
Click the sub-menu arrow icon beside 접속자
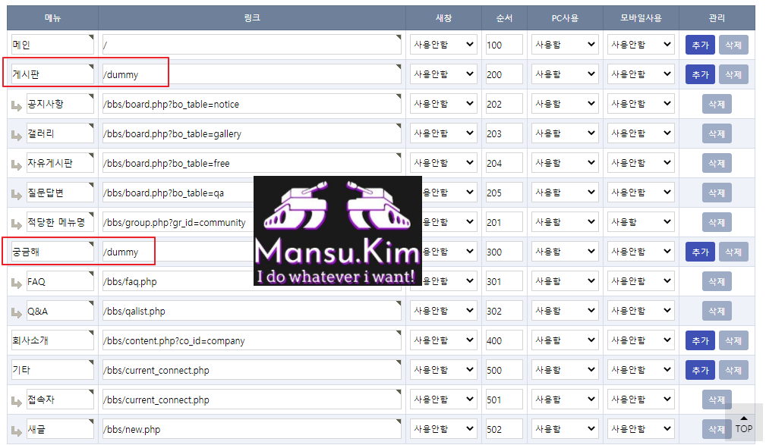coord(17,402)
